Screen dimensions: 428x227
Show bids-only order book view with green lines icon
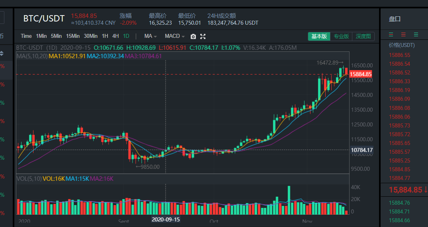[416, 34]
